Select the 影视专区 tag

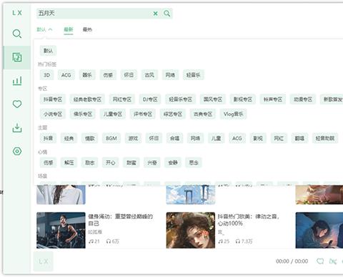click(243, 99)
